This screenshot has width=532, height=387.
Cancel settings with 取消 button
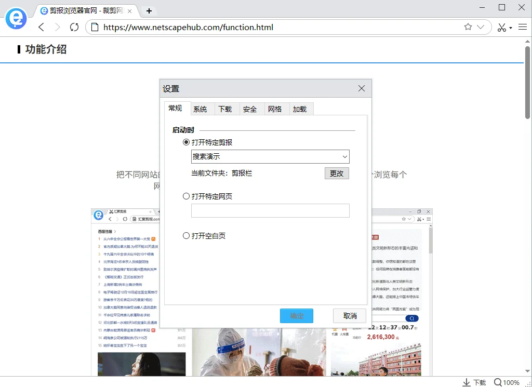(350, 316)
